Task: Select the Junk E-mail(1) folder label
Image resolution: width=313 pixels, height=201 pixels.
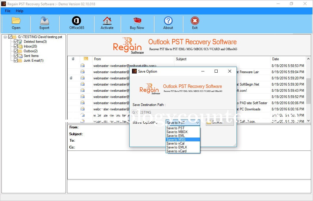Action: click(34, 60)
